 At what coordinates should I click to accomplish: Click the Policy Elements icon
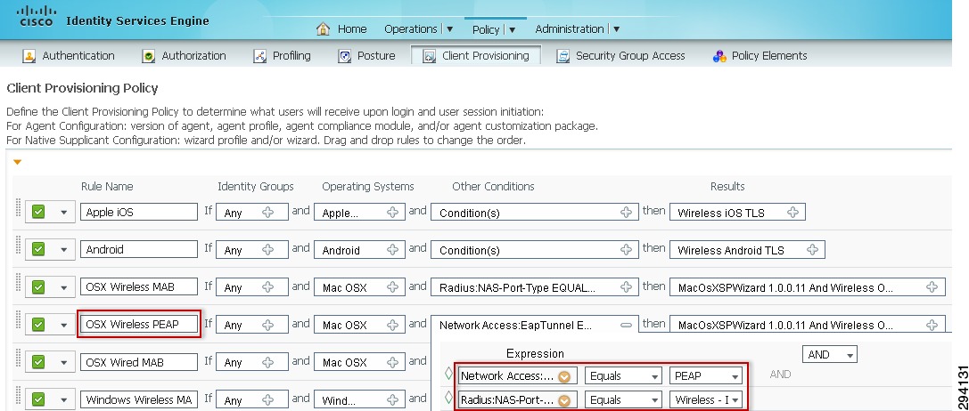pyautogui.click(x=719, y=56)
